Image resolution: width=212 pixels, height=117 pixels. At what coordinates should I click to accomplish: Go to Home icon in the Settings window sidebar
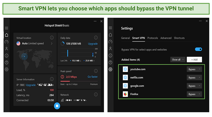[x=110, y=35]
